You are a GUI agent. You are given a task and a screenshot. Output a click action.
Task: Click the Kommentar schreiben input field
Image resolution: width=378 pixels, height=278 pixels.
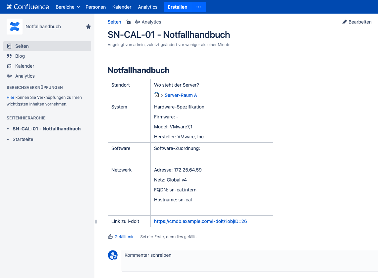coord(248,260)
